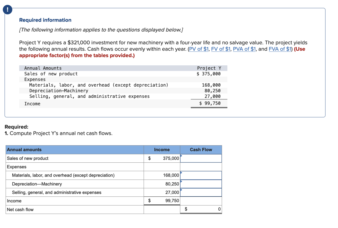Select Depreciation—Machinery Cash Flow input cell
This screenshot has width=338, height=228.
[201, 184]
